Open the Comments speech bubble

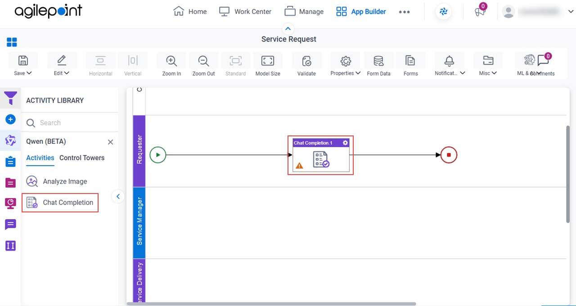543,60
